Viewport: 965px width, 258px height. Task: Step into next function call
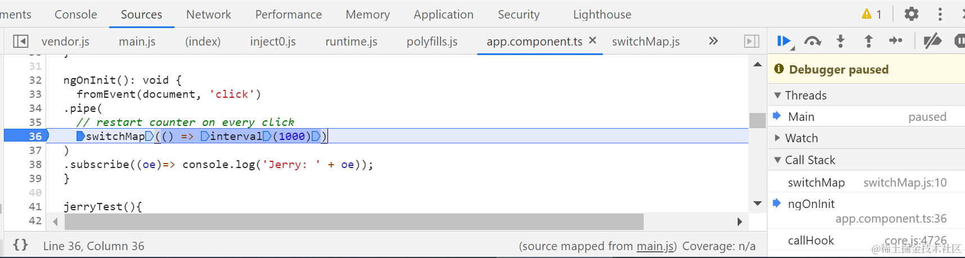click(841, 41)
